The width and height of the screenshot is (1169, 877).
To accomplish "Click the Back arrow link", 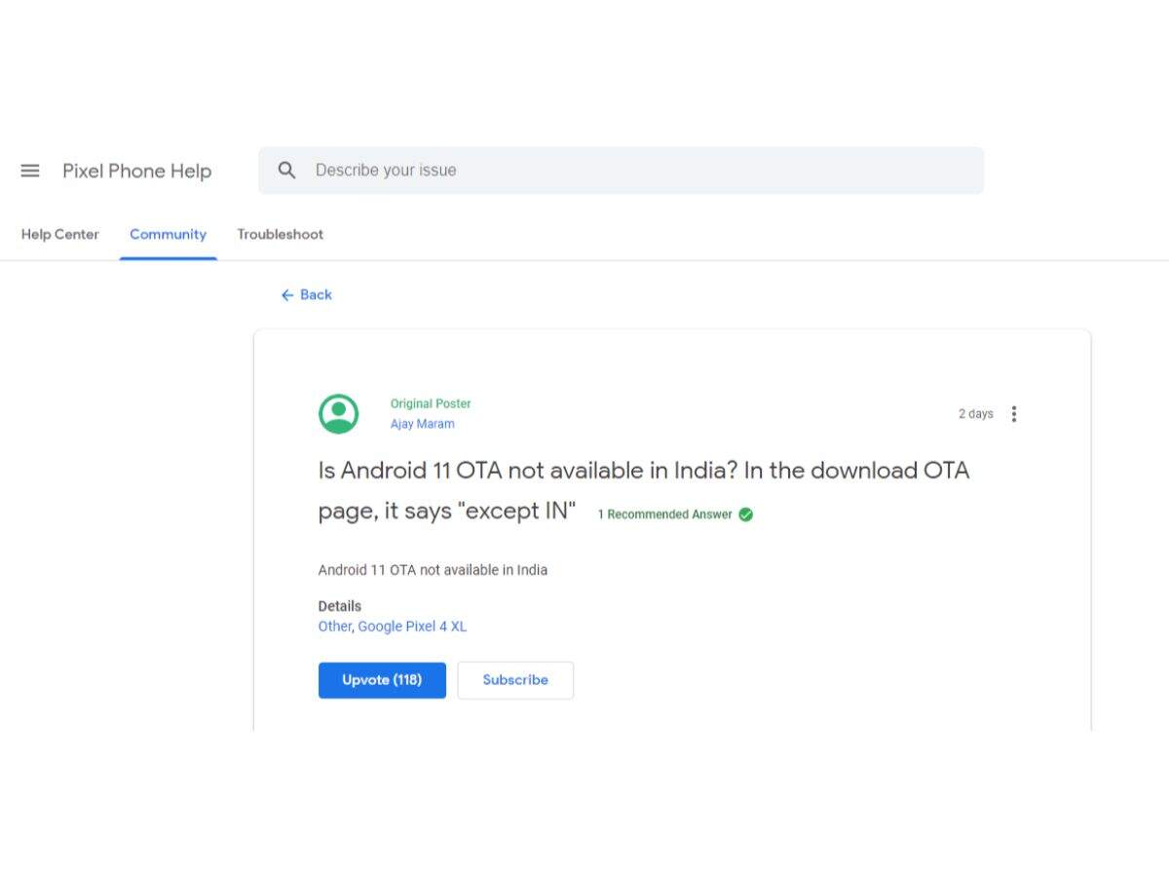I will click(306, 294).
